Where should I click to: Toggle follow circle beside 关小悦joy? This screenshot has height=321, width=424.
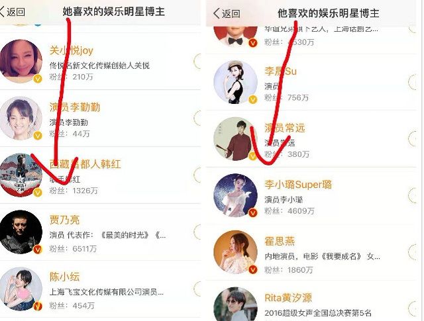click(197, 62)
